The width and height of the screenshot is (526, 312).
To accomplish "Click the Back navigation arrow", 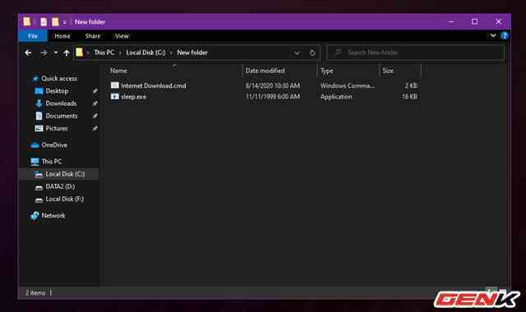I will (x=28, y=53).
